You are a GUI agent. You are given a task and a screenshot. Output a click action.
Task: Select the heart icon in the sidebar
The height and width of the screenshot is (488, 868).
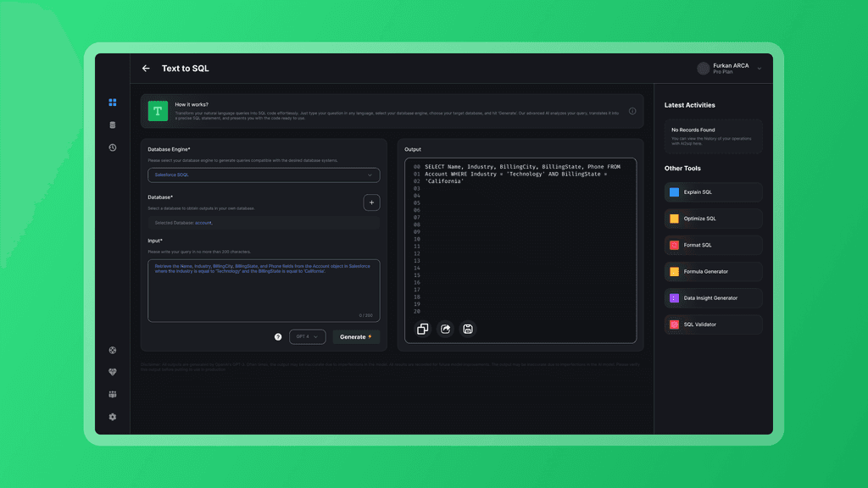[112, 371]
